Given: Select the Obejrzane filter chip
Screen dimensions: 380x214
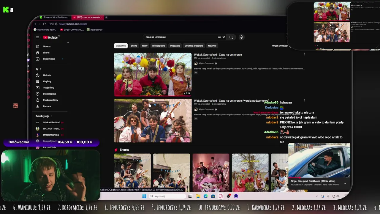Looking at the screenshot, I should click(x=175, y=46).
